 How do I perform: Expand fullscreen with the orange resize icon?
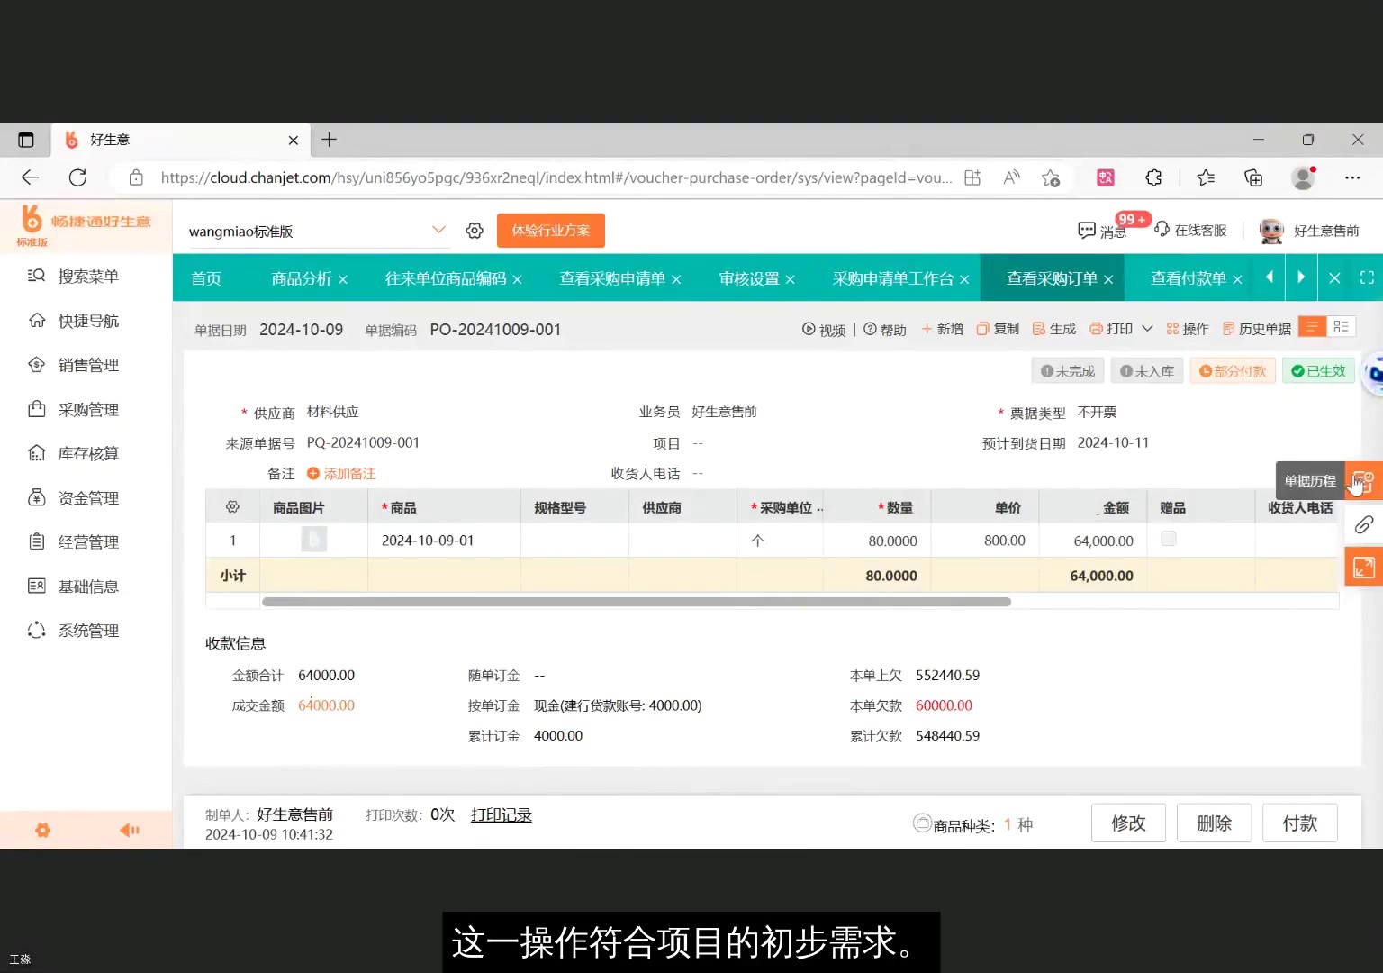point(1363,567)
